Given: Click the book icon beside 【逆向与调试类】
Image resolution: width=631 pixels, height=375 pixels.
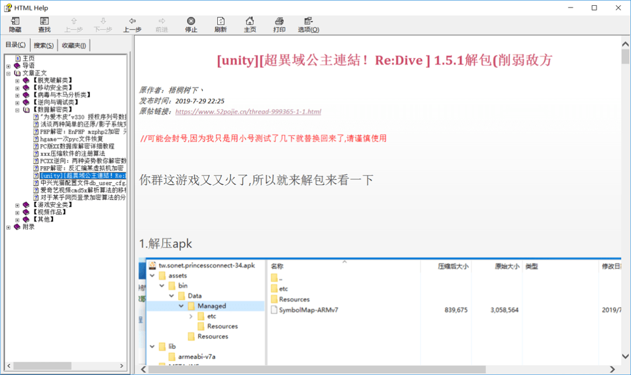Looking at the screenshot, I should click(26, 102).
